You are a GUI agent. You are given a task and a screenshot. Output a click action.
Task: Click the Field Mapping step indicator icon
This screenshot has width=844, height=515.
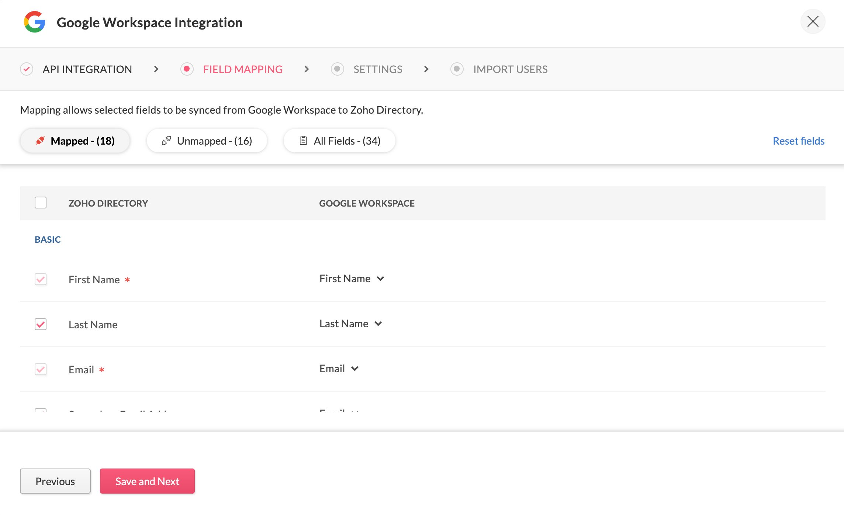187,69
